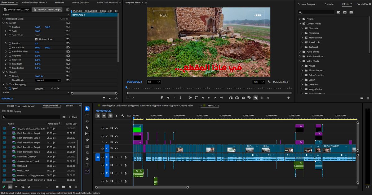Open Program monitor settings wrench
Viewport: 372px width, 195px height.
point(269,82)
